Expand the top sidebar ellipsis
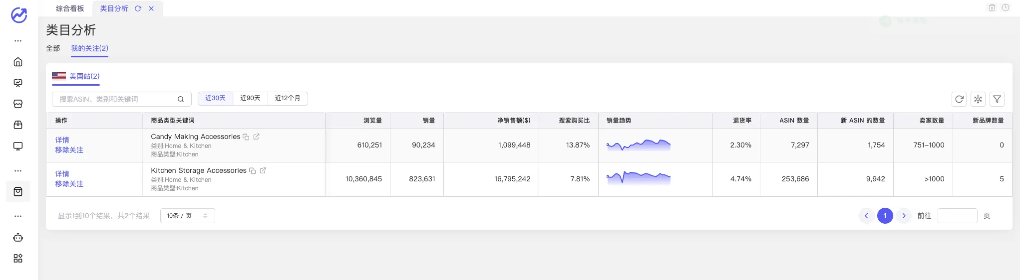This screenshot has width=1020, height=280. [18, 41]
